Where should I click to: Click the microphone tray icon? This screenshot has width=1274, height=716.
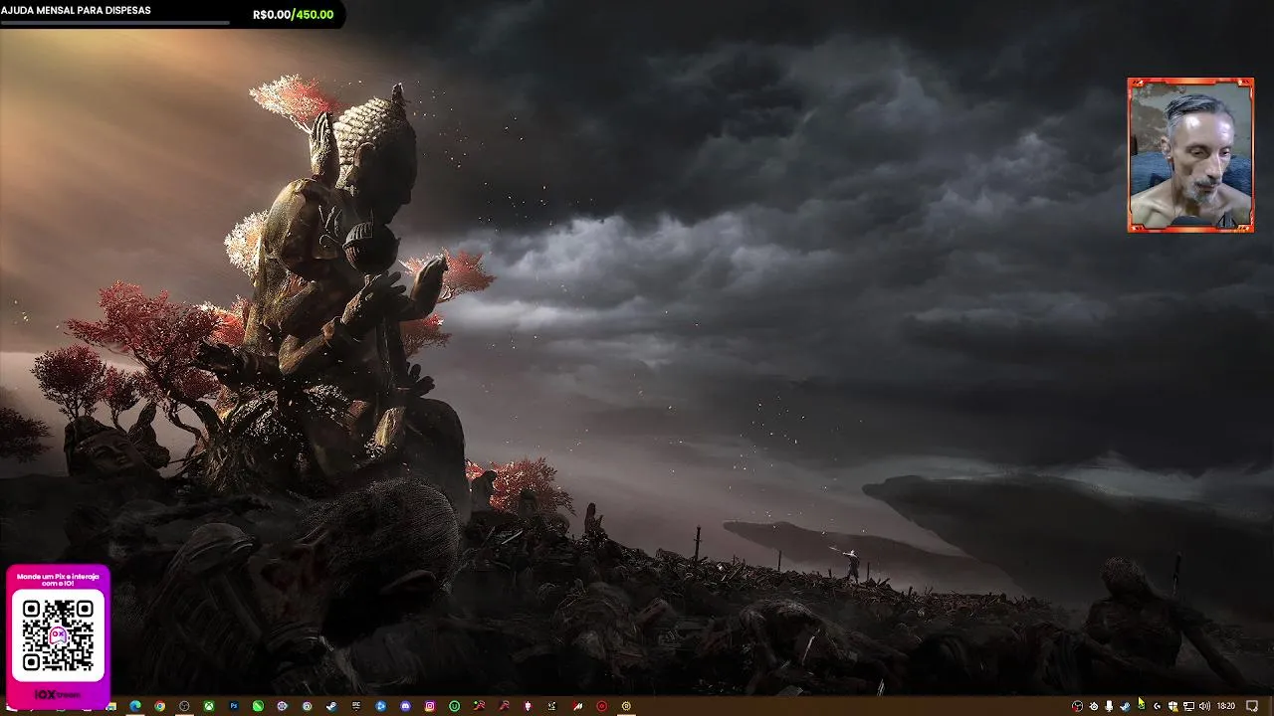(x=1109, y=706)
